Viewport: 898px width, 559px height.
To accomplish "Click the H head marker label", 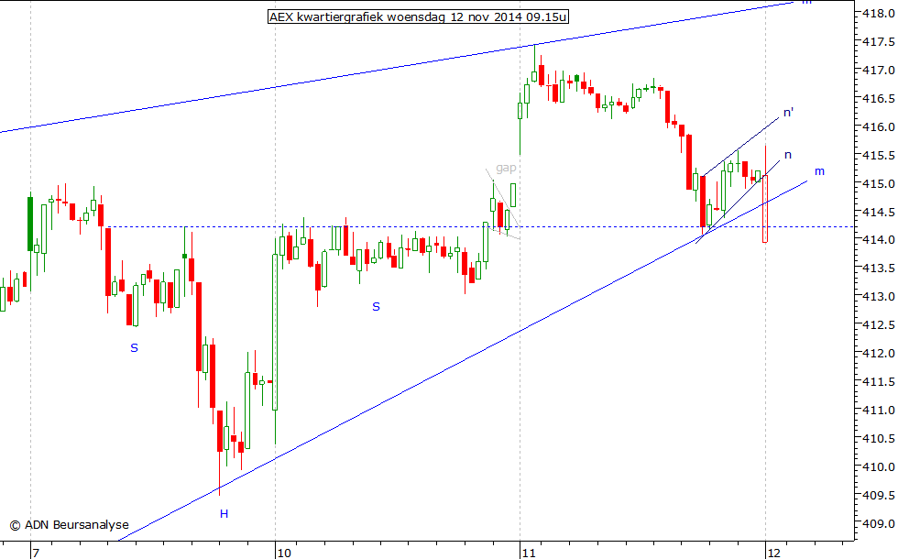I will 223,514.
